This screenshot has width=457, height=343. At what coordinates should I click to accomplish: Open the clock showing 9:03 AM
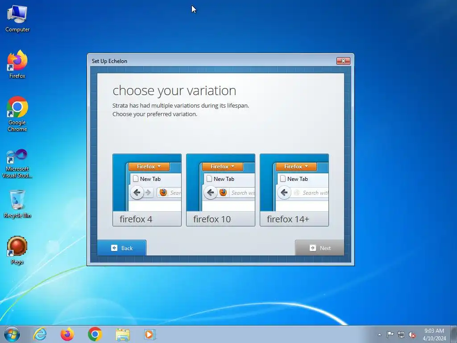coord(434,335)
